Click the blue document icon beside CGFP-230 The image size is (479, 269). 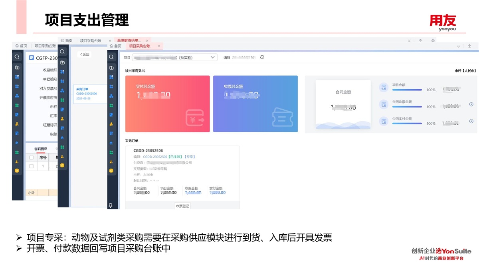click(31, 57)
